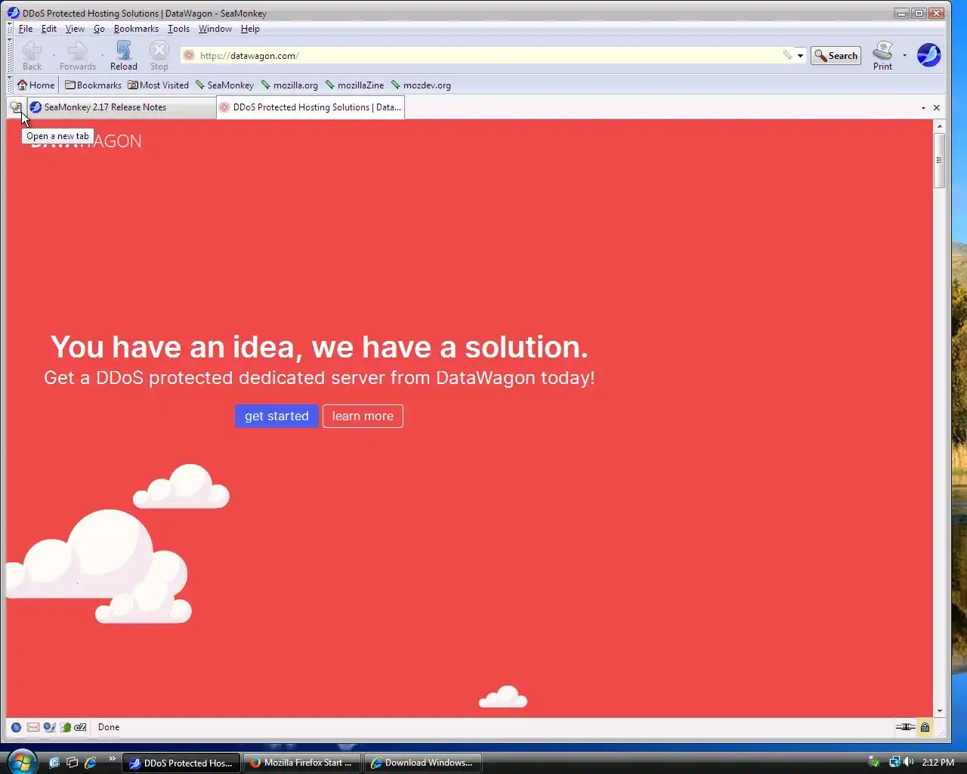Open the list all tabs dropdown
The width and height of the screenshot is (967, 774).
coord(923,108)
